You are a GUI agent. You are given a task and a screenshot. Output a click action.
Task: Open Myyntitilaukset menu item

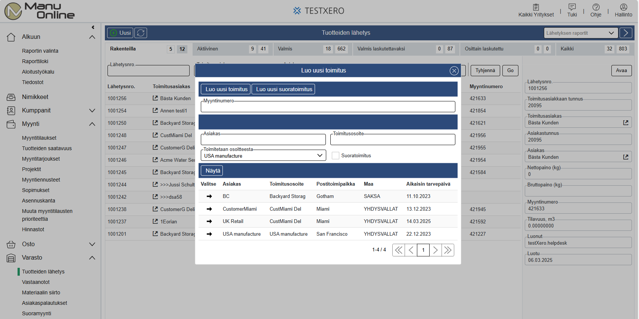pos(39,138)
